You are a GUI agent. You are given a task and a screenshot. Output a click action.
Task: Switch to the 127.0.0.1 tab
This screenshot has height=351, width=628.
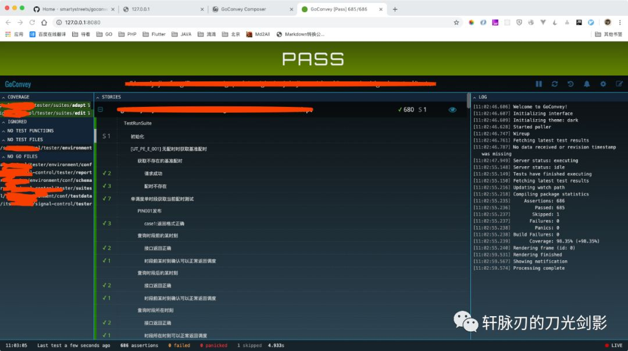point(164,9)
